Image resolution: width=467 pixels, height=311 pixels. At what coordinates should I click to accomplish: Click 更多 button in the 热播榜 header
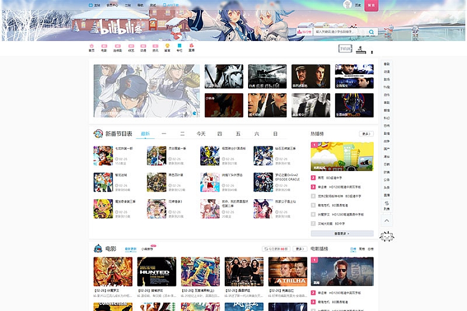point(366,134)
